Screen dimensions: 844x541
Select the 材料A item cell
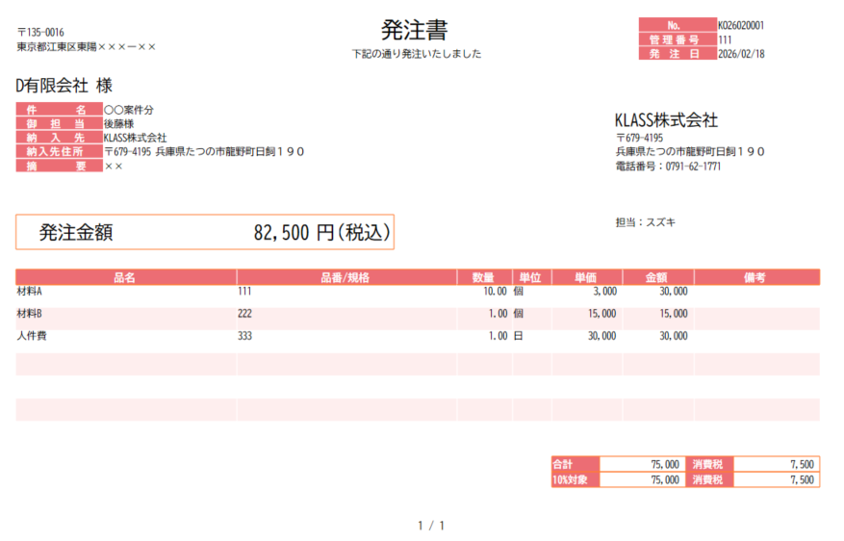point(30,291)
